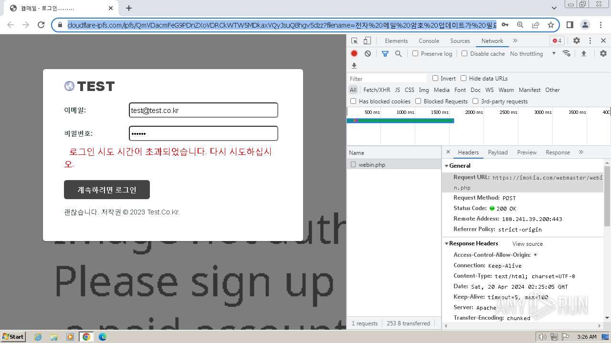This screenshot has height=343, width=611.
Task: Show more DevTools tabs chevron
Action: (515, 41)
